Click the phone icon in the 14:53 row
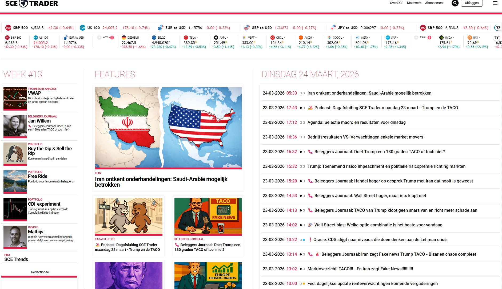The width and height of the screenshot is (502, 289). pos(310,196)
